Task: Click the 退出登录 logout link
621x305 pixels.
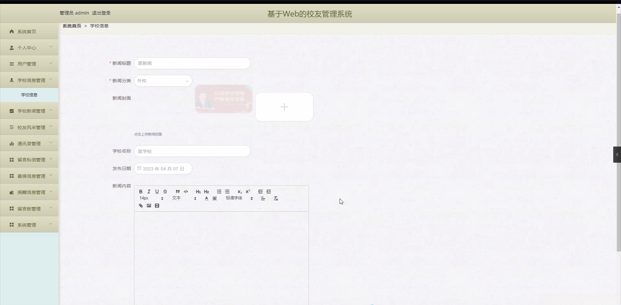Action: tap(101, 13)
